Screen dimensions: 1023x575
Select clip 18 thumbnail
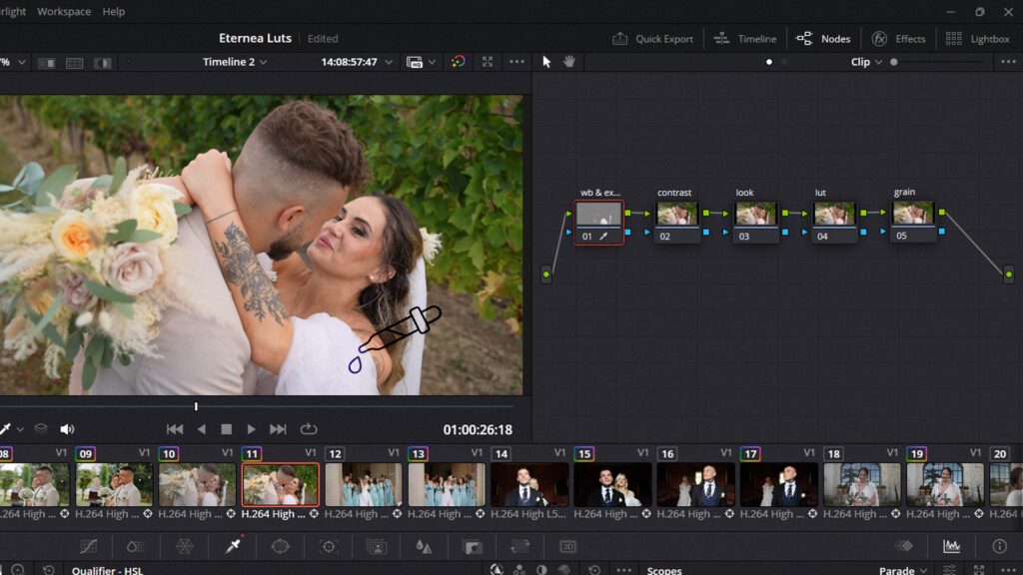(x=862, y=484)
